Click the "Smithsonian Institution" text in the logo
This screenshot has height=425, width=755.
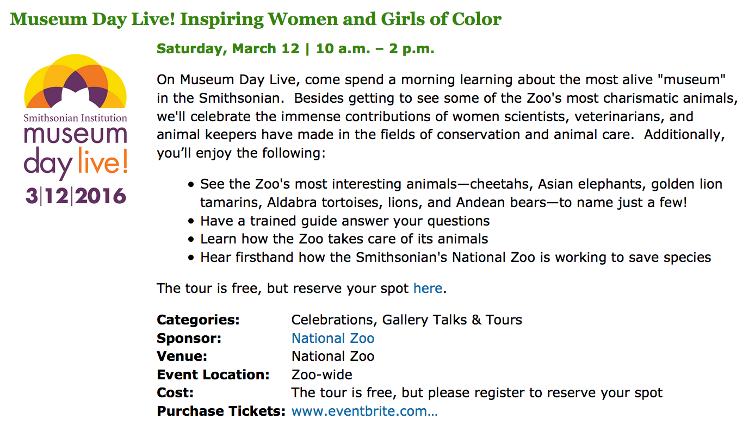tap(76, 117)
